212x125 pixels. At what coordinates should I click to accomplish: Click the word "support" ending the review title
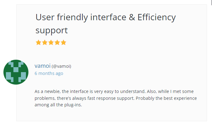click(x=52, y=30)
